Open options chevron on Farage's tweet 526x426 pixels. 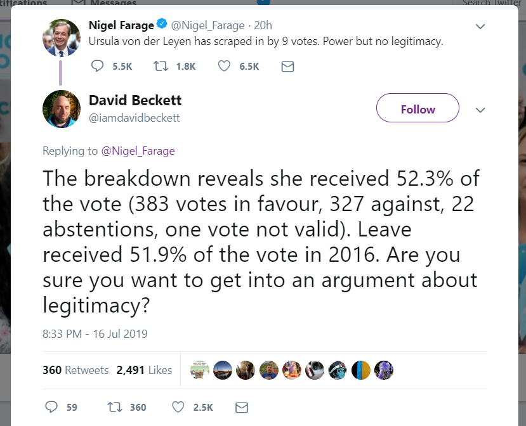480,27
